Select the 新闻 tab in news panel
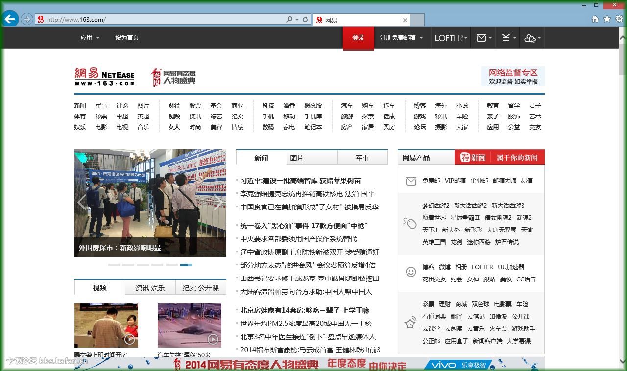 (x=261, y=158)
